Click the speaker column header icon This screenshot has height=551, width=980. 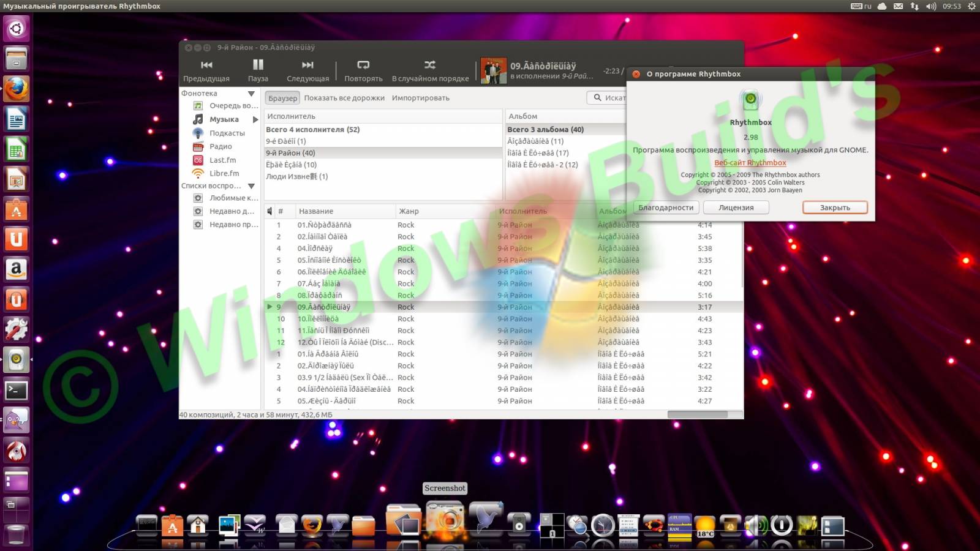[x=269, y=211]
